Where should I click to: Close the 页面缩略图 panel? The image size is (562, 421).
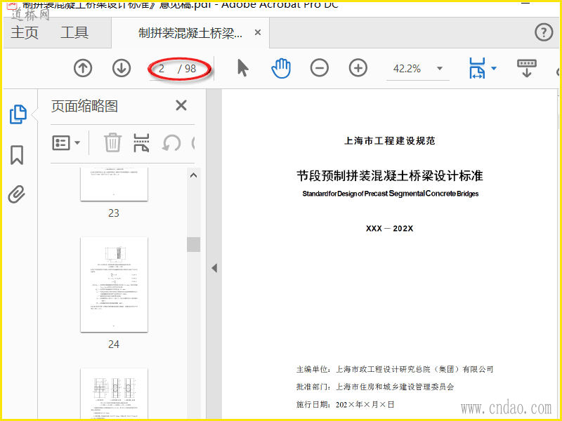tap(181, 106)
